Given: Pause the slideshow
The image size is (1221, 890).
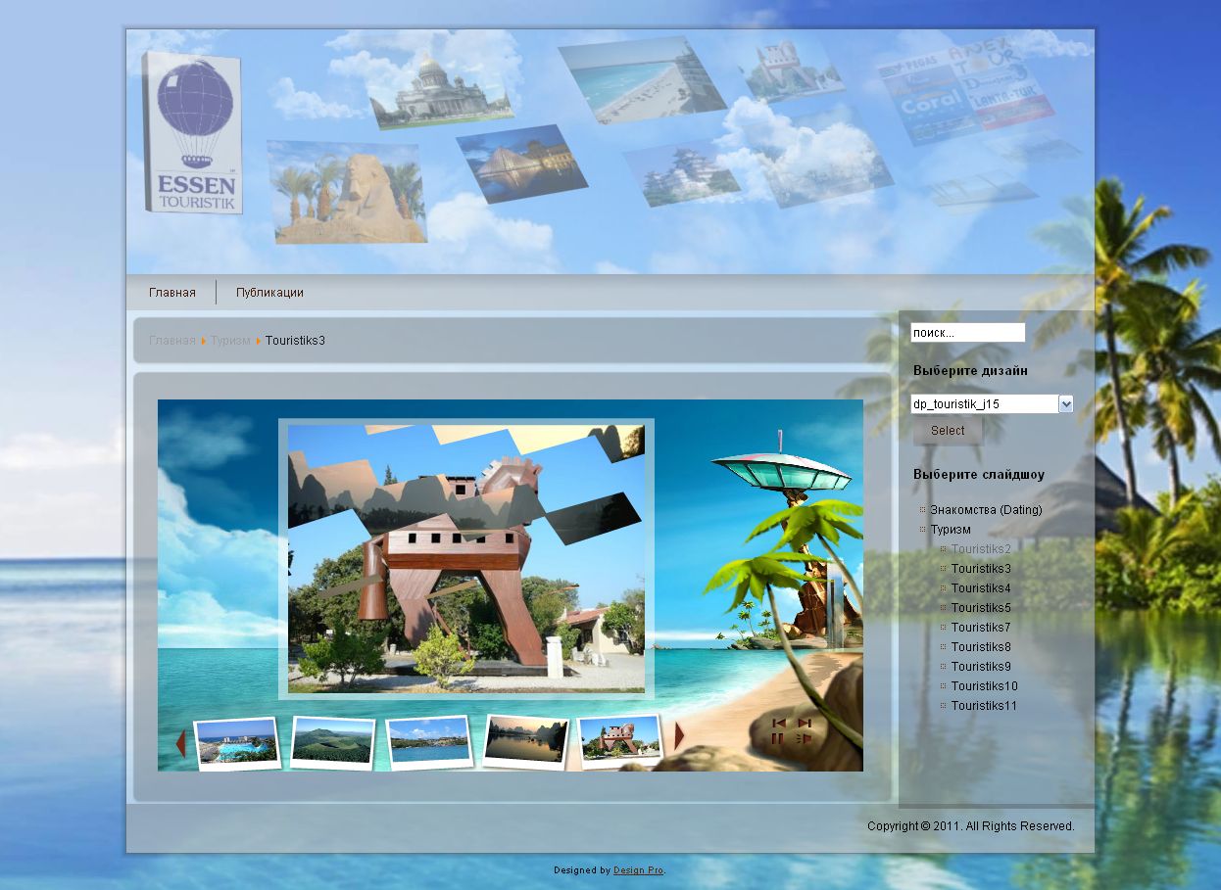Looking at the screenshot, I should point(778,739).
